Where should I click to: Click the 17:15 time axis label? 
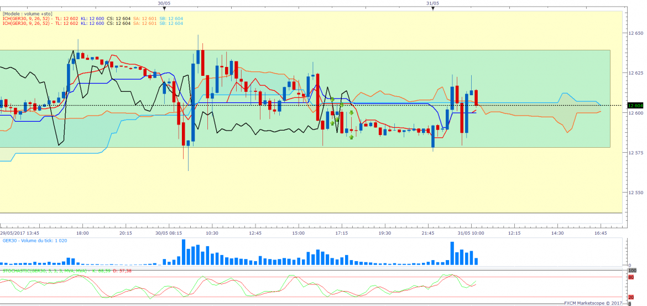click(x=342, y=234)
